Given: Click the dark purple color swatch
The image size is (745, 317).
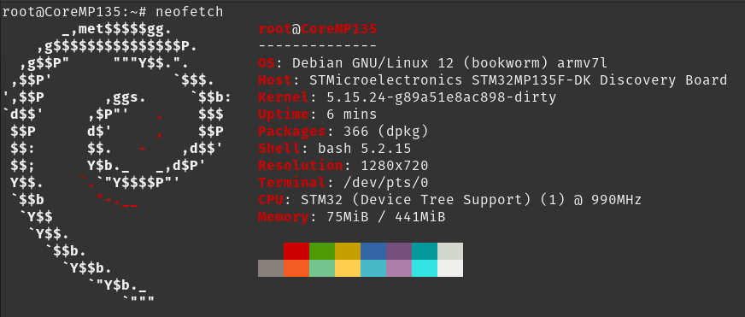Looking at the screenshot, I should (x=399, y=251).
